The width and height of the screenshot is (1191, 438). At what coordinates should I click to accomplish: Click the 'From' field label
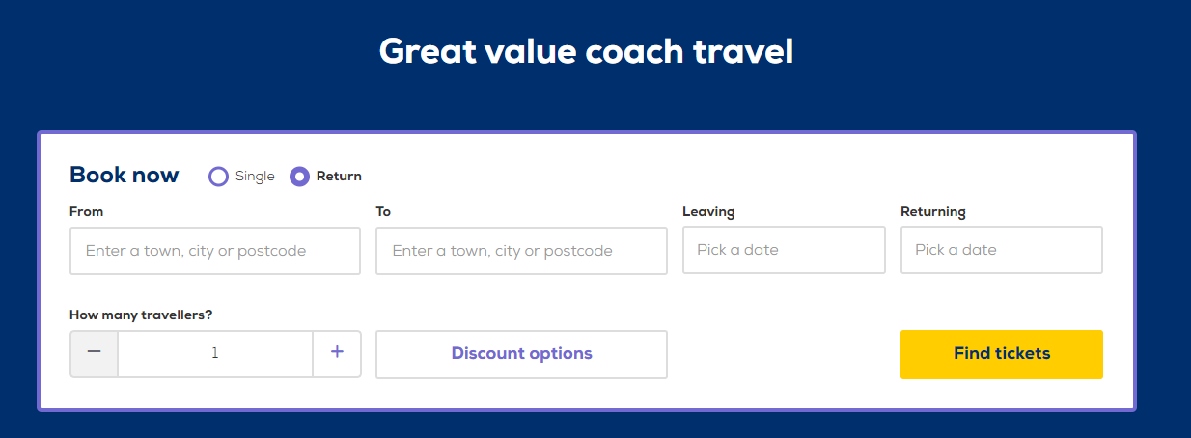pos(87,211)
